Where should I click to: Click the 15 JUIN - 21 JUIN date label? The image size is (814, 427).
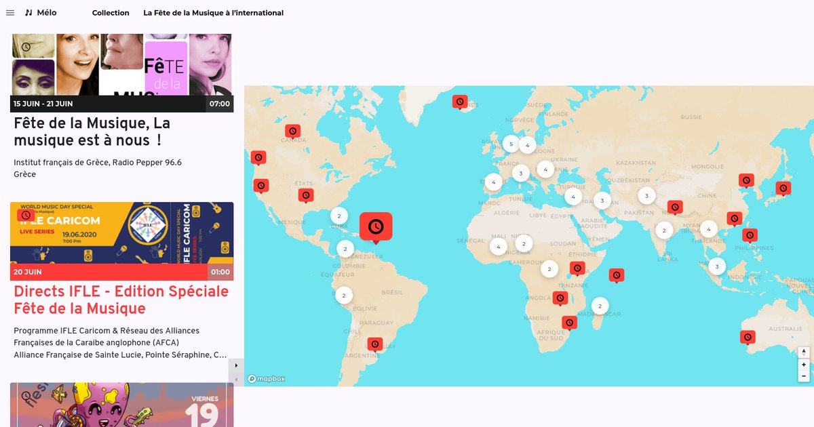[43, 104]
